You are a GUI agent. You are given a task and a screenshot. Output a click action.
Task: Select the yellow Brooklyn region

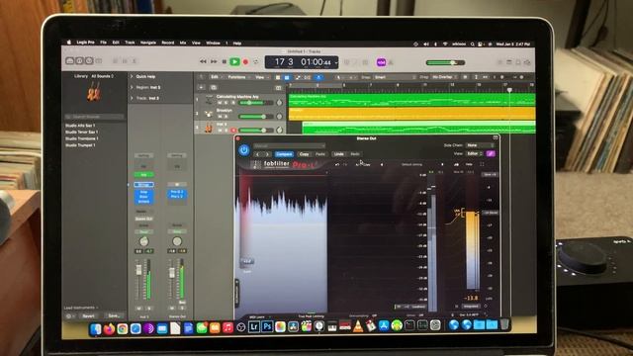411,114
